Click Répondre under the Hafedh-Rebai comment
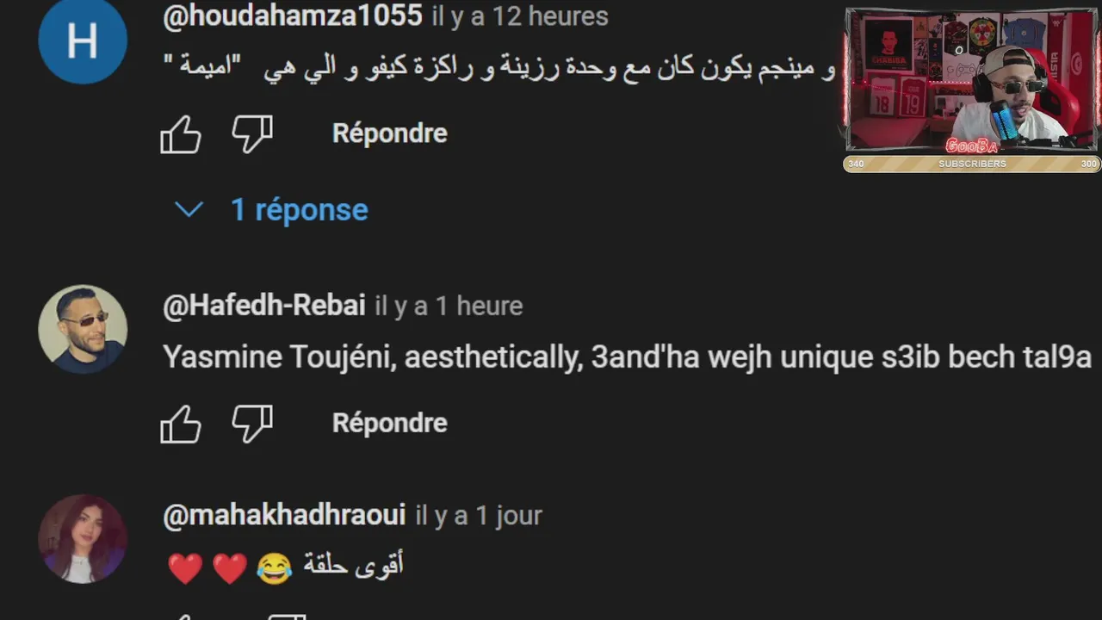Screen dimensions: 1102x620 [x=390, y=423]
